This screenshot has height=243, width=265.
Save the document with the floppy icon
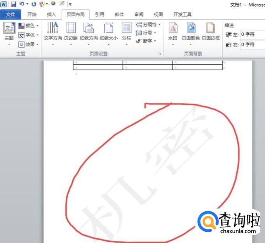coord(14,4)
